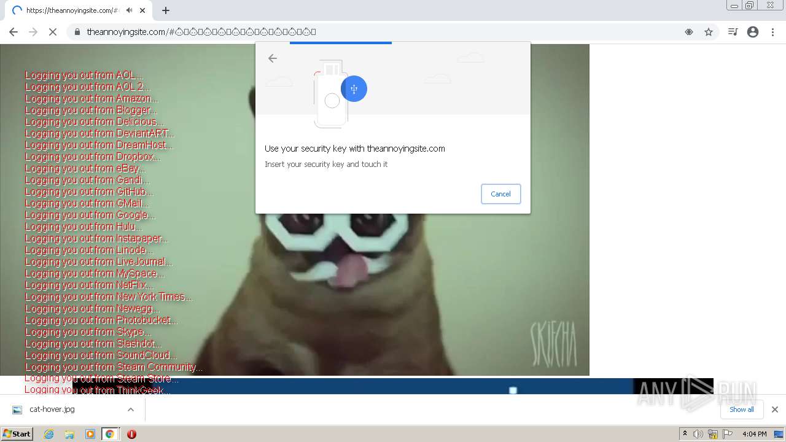Image resolution: width=786 pixels, height=442 pixels.
Task: Go back using the browser back arrow
Action: point(14,32)
